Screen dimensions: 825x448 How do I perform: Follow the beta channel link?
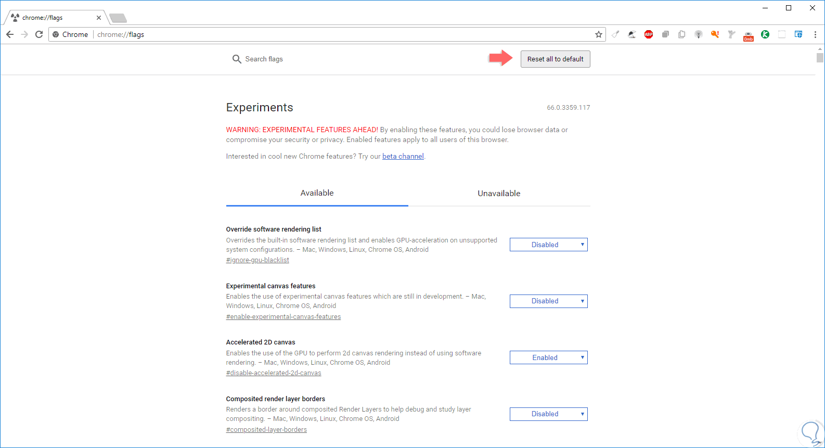tap(403, 157)
